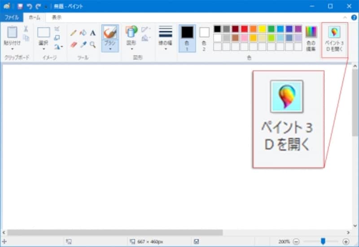The height and width of the screenshot is (247, 359).
Task: Pick the black color swatch
Action: click(x=217, y=29)
